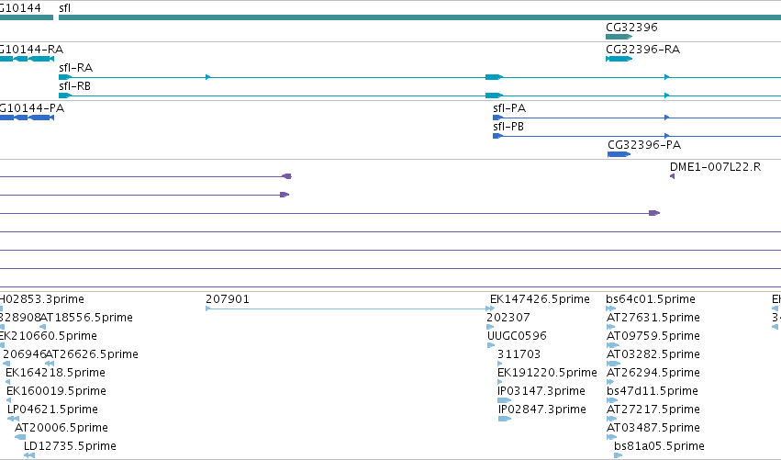This screenshot has width=781, height=460.
Task: Click the IP02847.3prime EST arrow
Action: pyautogui.click(x=505, y=419)
